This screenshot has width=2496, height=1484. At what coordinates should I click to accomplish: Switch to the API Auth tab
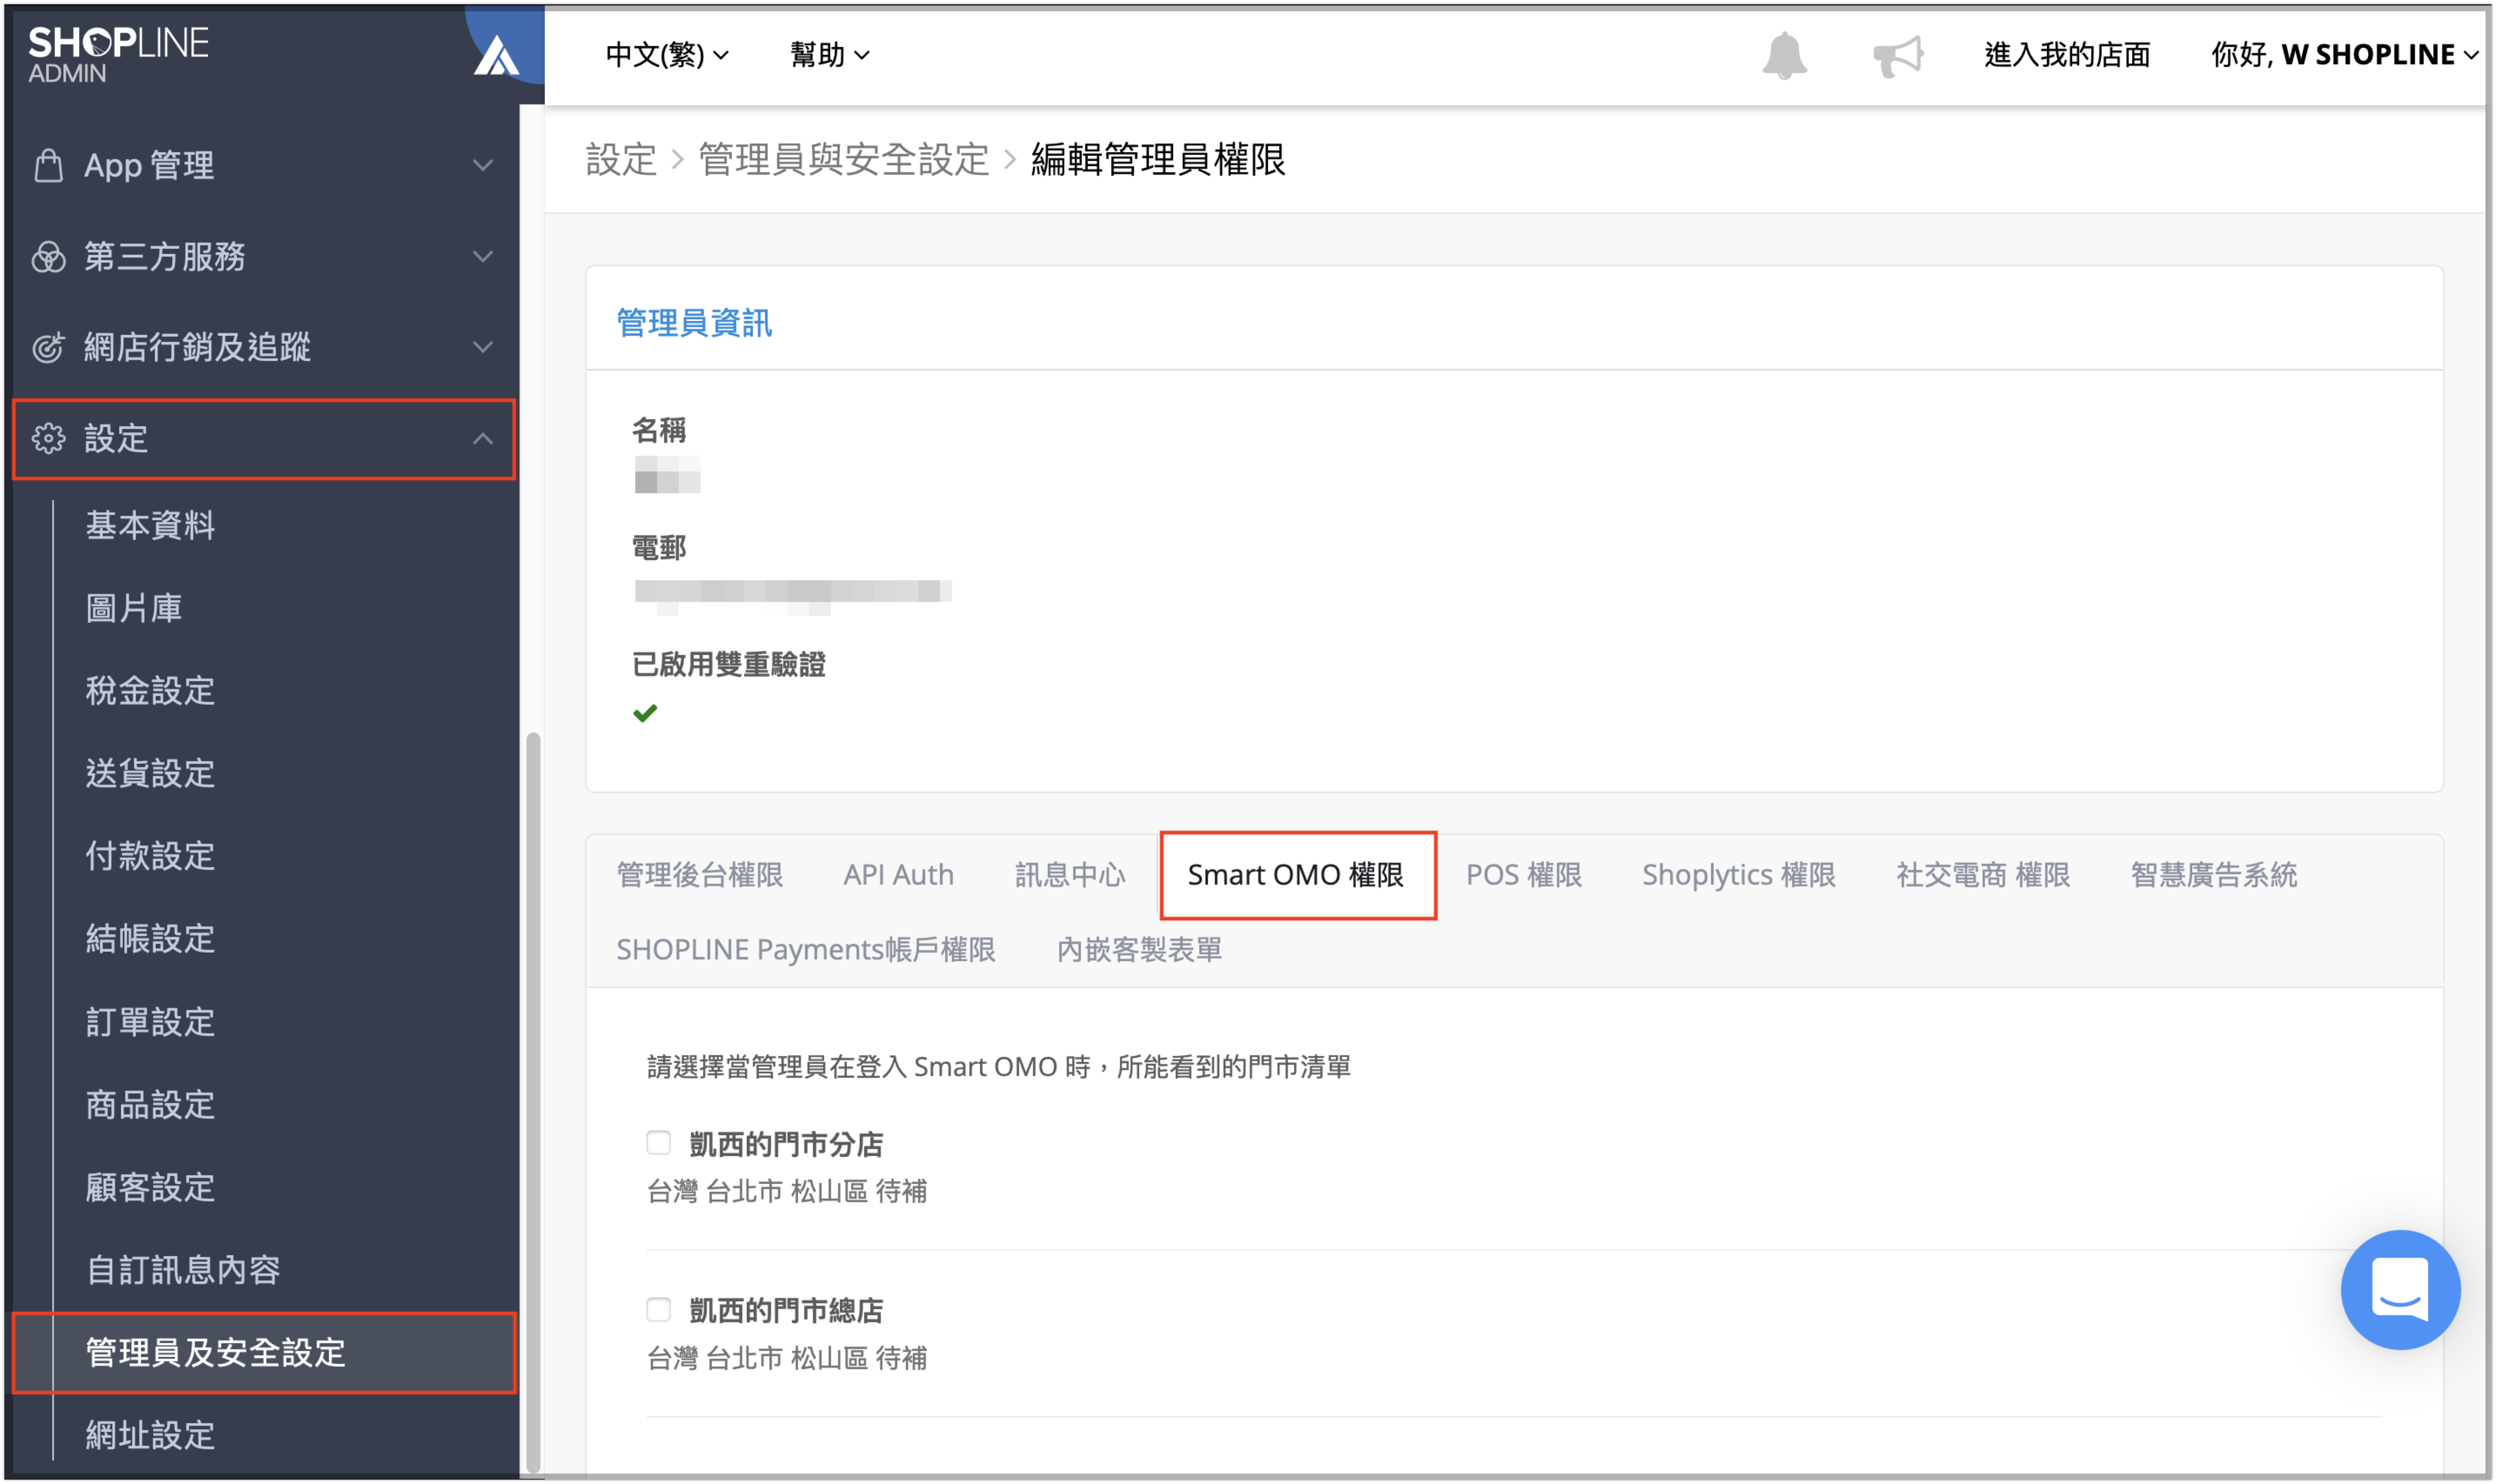point(899,875)
